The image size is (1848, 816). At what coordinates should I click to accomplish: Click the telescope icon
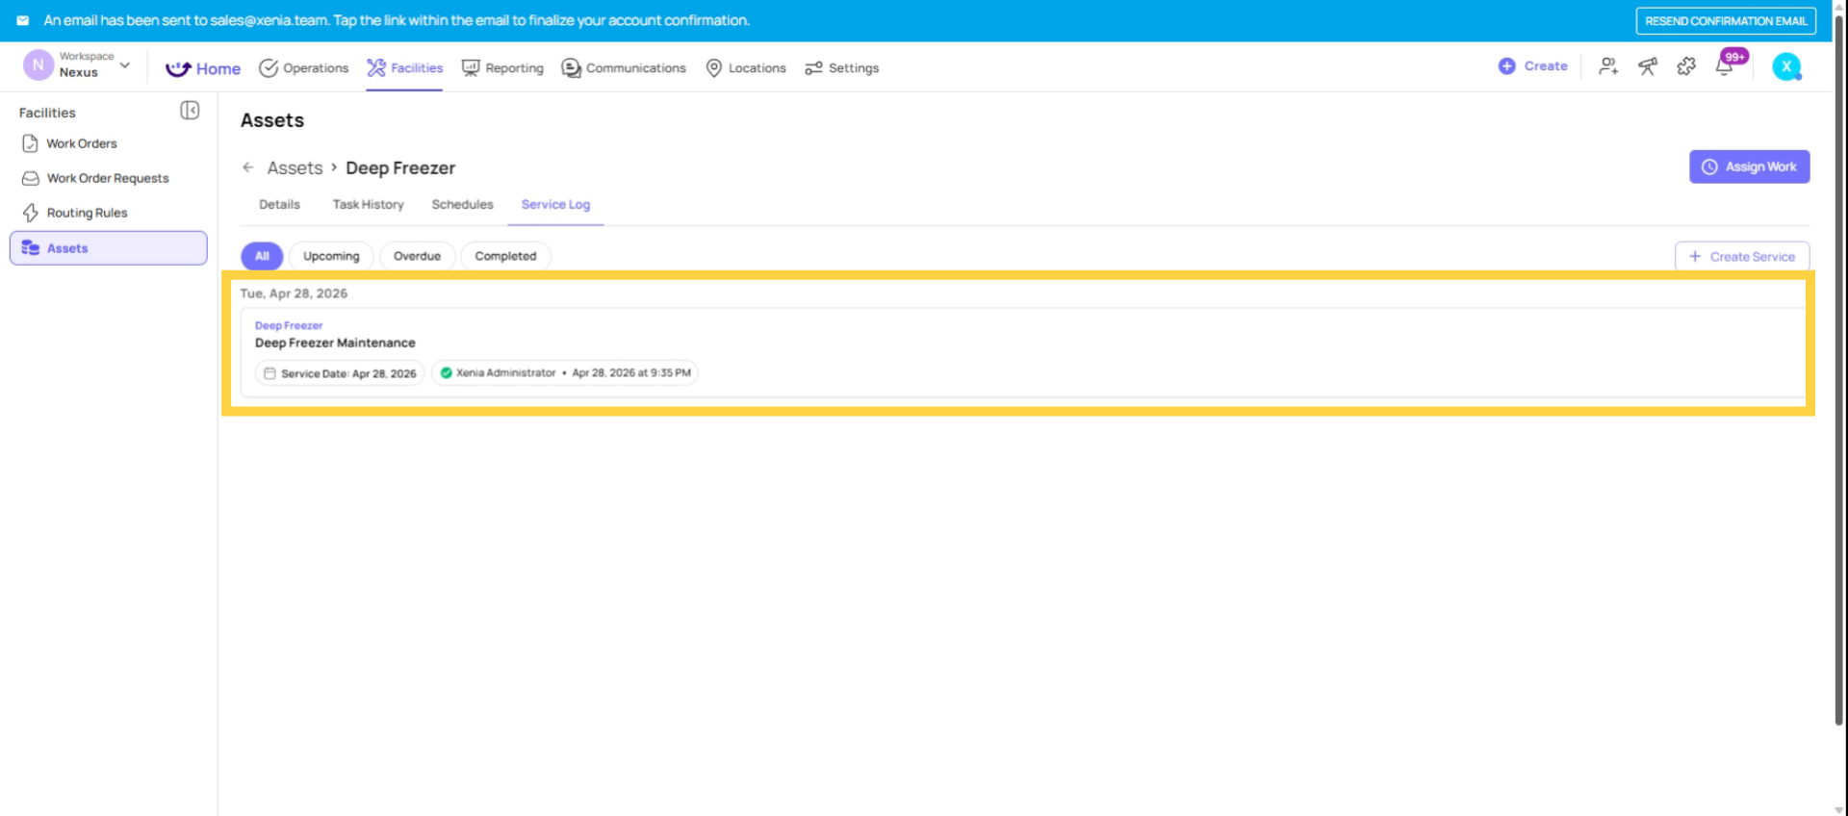click(1648, 66)
